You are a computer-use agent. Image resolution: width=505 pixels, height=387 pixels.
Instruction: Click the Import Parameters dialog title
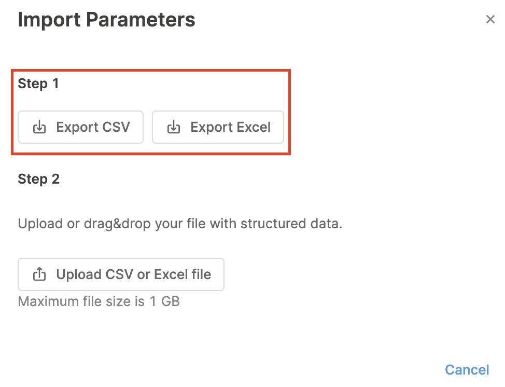tap(107, 19)
